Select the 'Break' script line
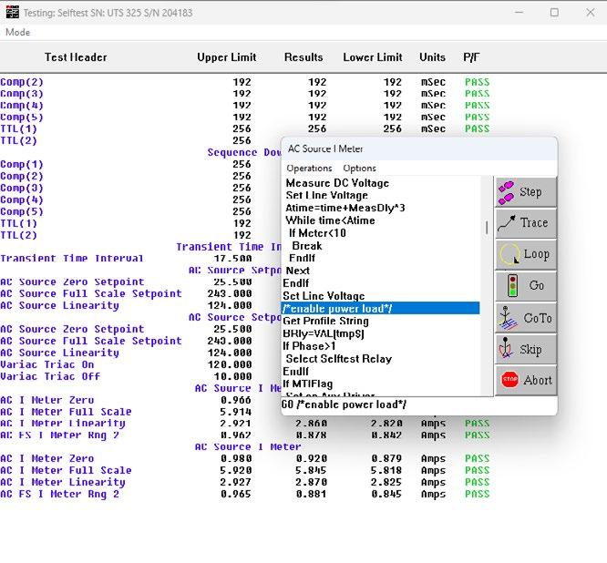 point(307,246)
